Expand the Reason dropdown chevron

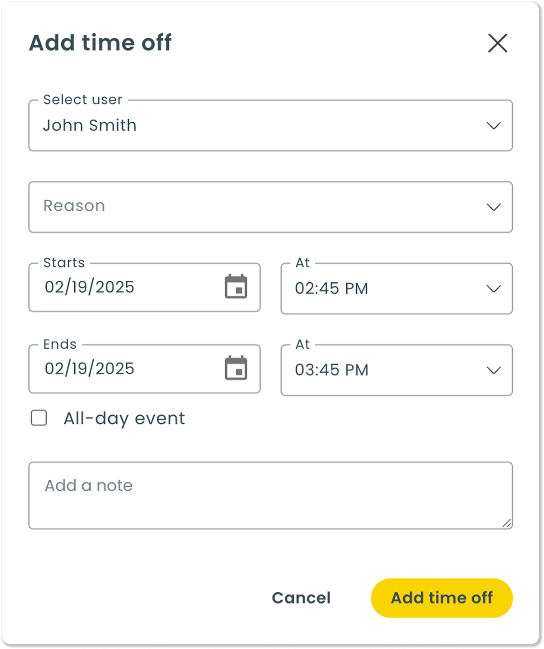pos(493,207)
